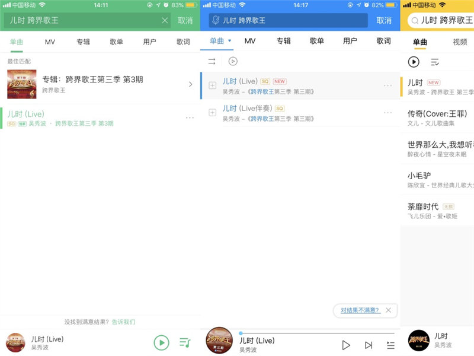Tap 对结果不满意? link
Screen dimensions: 474x356
pos(360,310)
